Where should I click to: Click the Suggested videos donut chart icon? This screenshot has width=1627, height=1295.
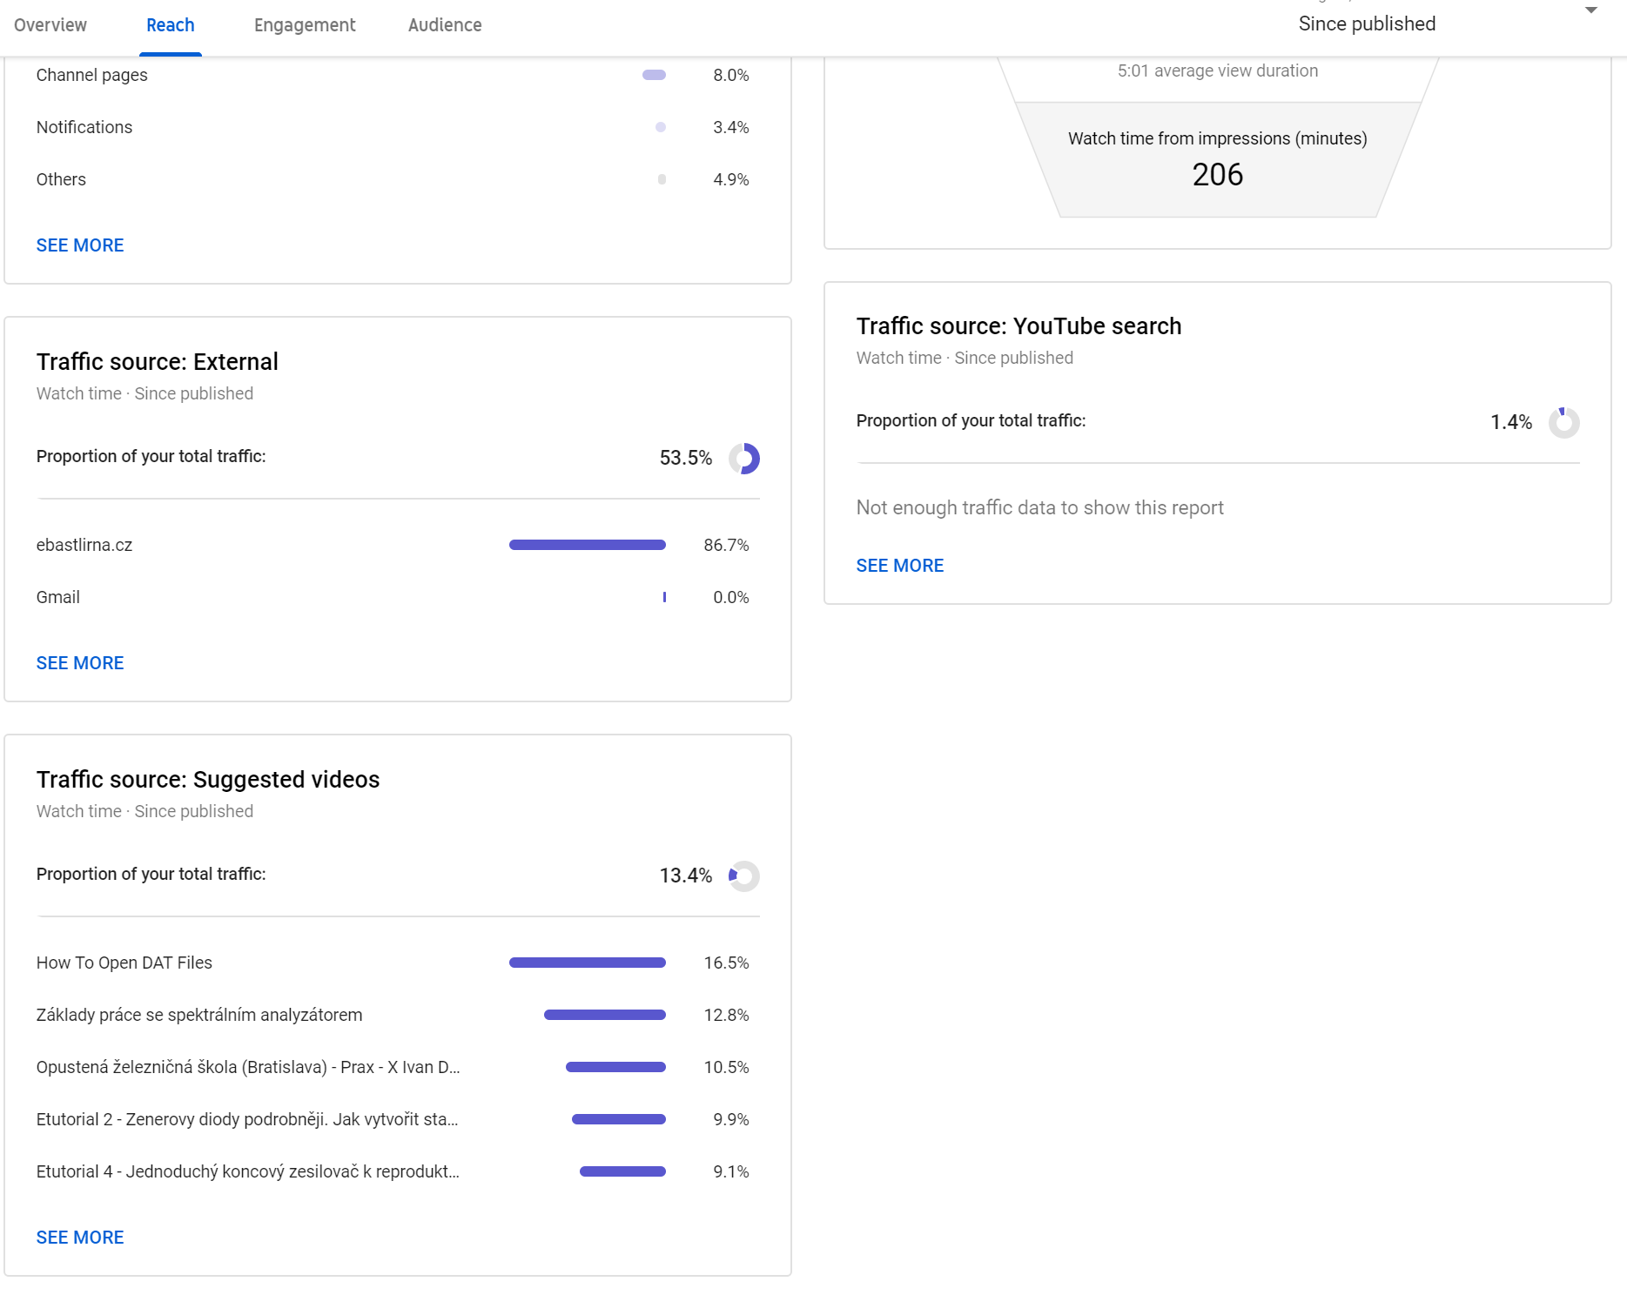coord(743,876)
